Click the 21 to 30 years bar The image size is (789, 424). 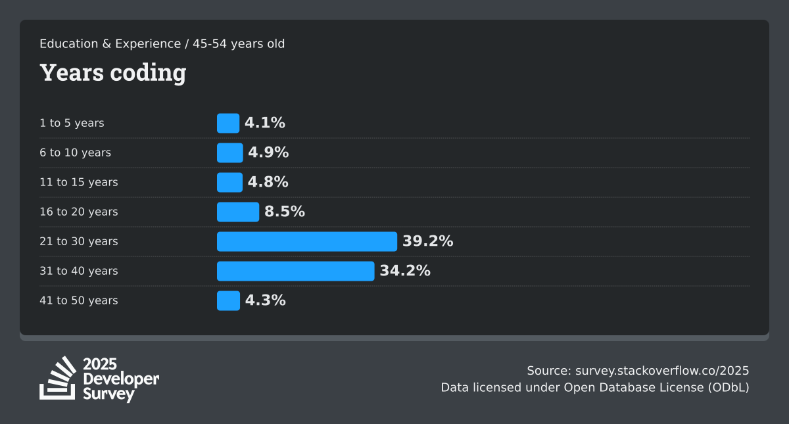(307, 241)
